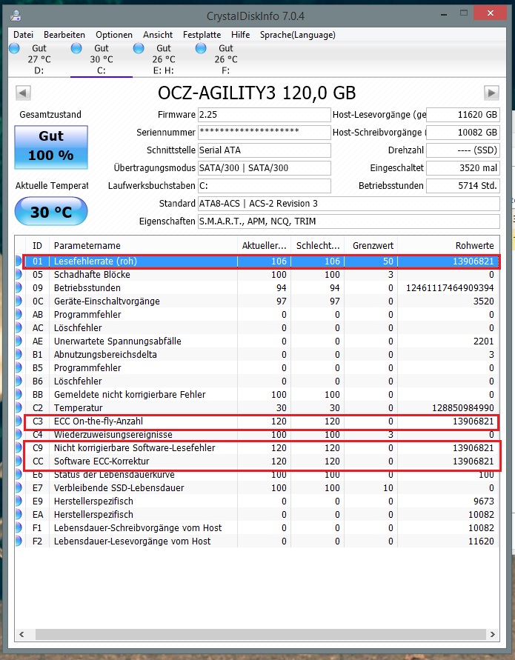This screenshot has width=515, height=660.
Task: Open the Bearbeiten menu
Action: [x=64, y=35]
